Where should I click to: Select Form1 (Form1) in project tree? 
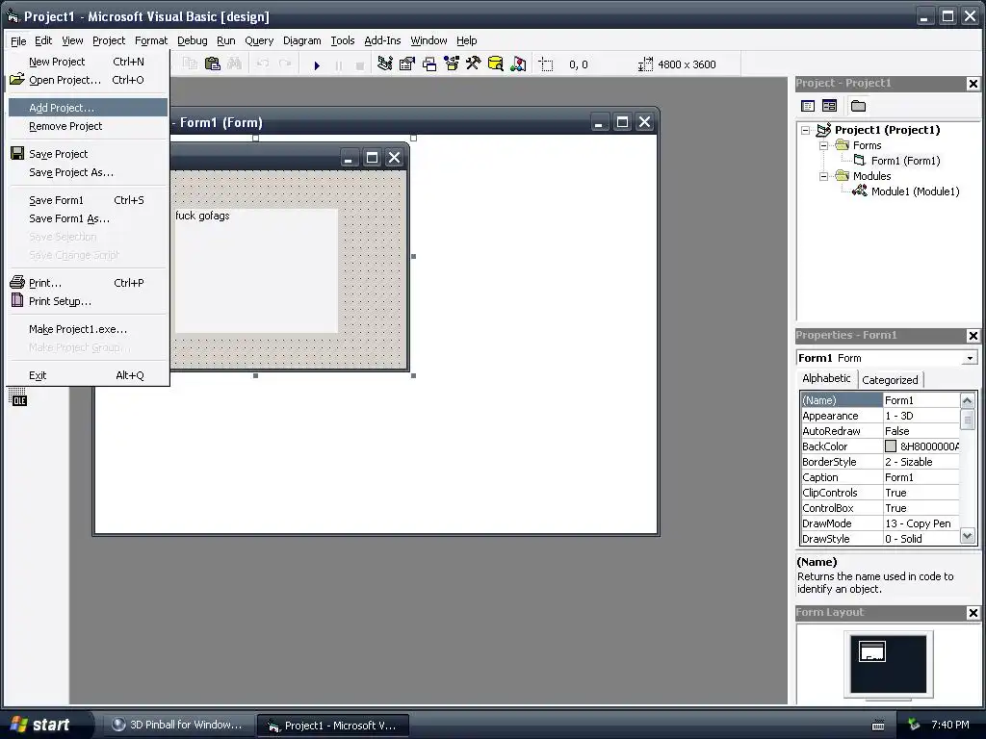pyautogui.click(x=905, y=161)
